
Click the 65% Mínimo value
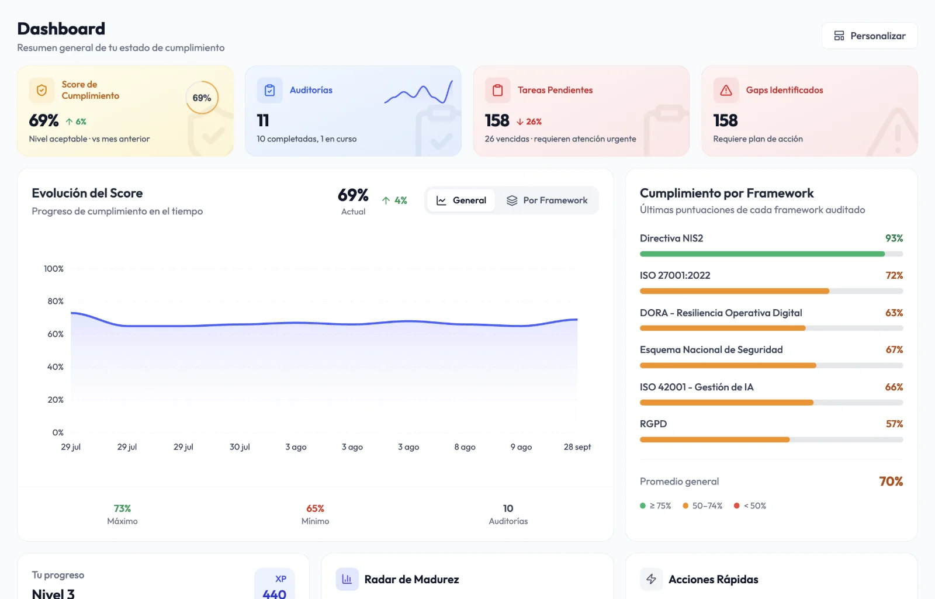315,508
